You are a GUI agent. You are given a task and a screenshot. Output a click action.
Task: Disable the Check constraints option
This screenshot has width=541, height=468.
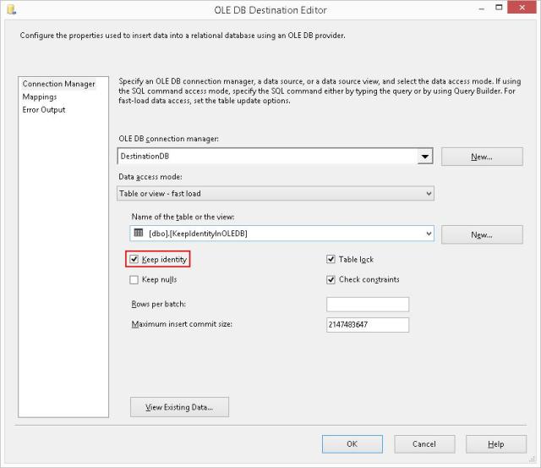click(x=331, y=279)
